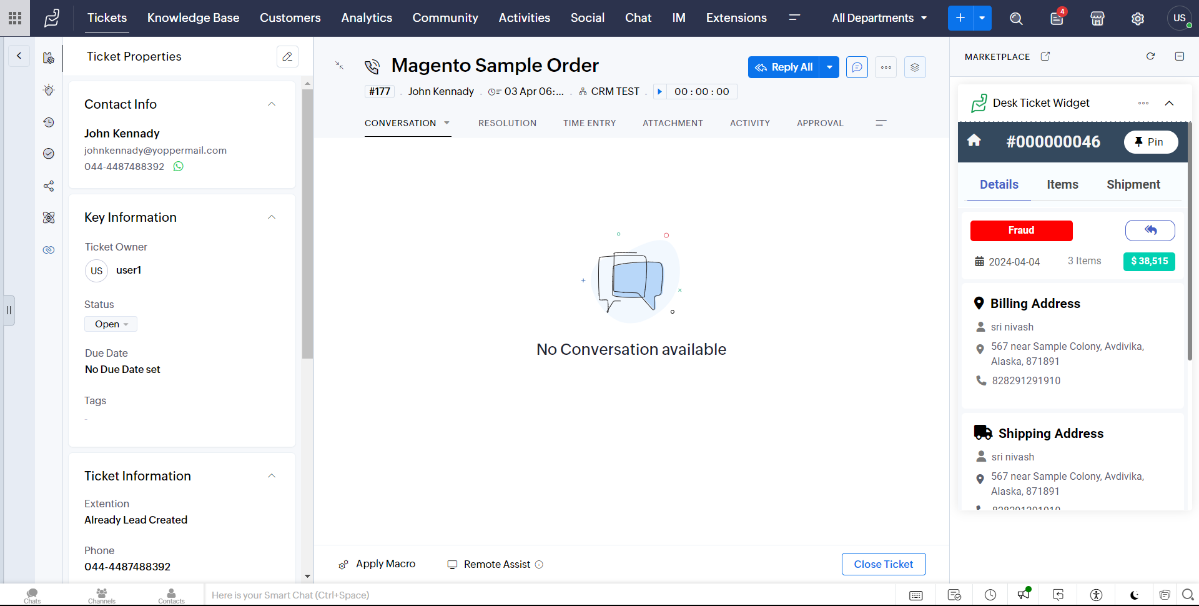
Task: Click the red Fraud status label
Action: coord(1021,231)
